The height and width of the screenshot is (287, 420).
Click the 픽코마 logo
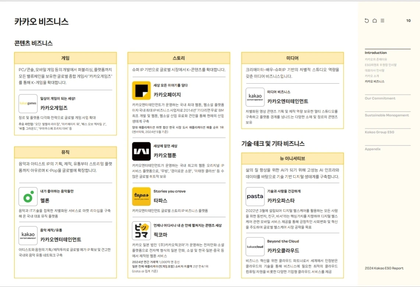coord(141,231)
